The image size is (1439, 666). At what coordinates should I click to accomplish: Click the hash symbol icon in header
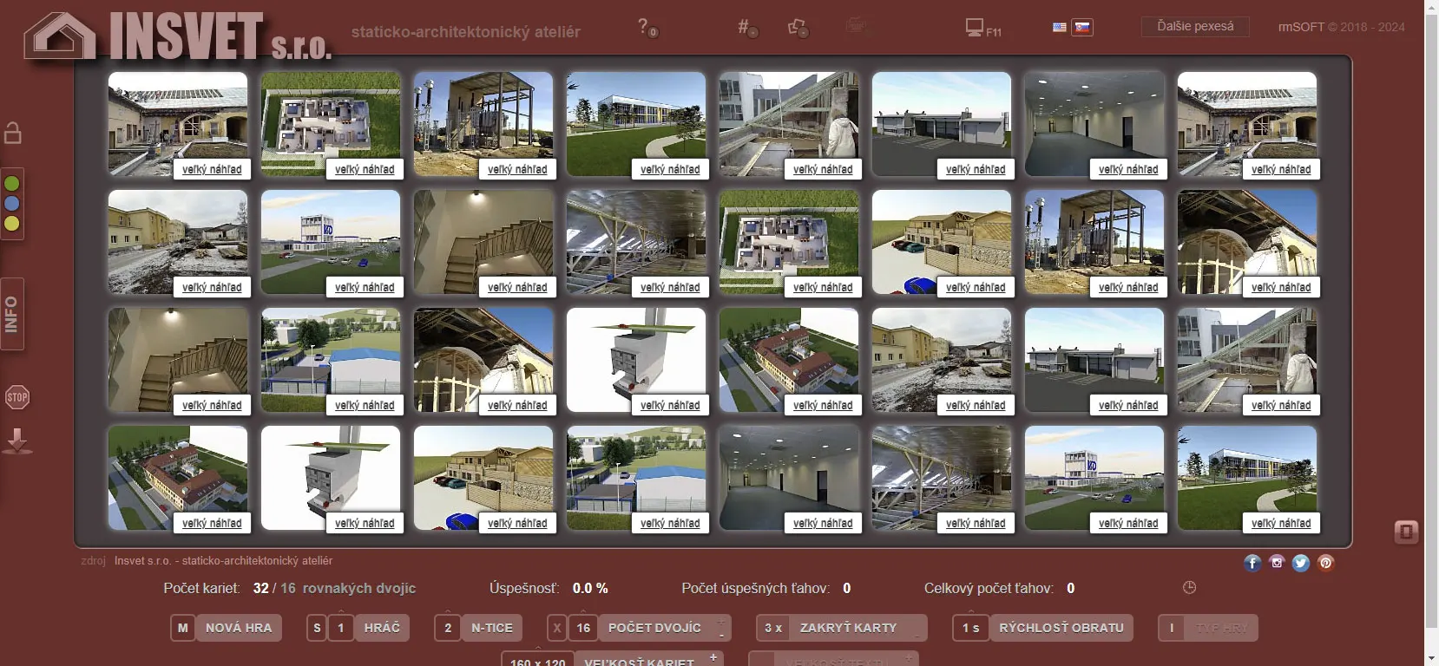[745, 27]
